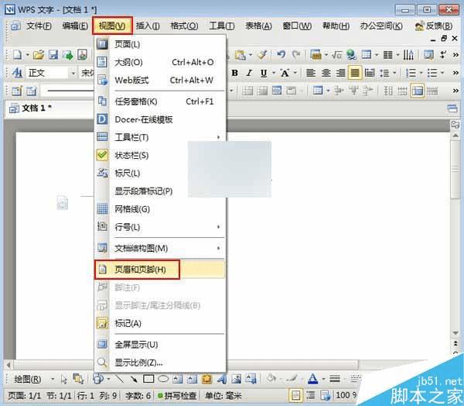Image resolution: width=464 pixels, height=406 pixels.
Task: Expand the font color A dropdown arrow
Action: pyautogui.click(x=295, y=73)
